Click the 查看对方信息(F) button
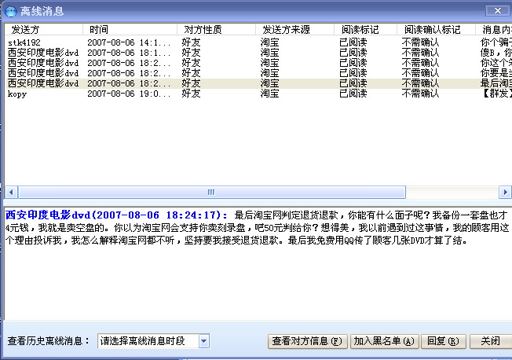Screen dimensions: 512x360 307,341
